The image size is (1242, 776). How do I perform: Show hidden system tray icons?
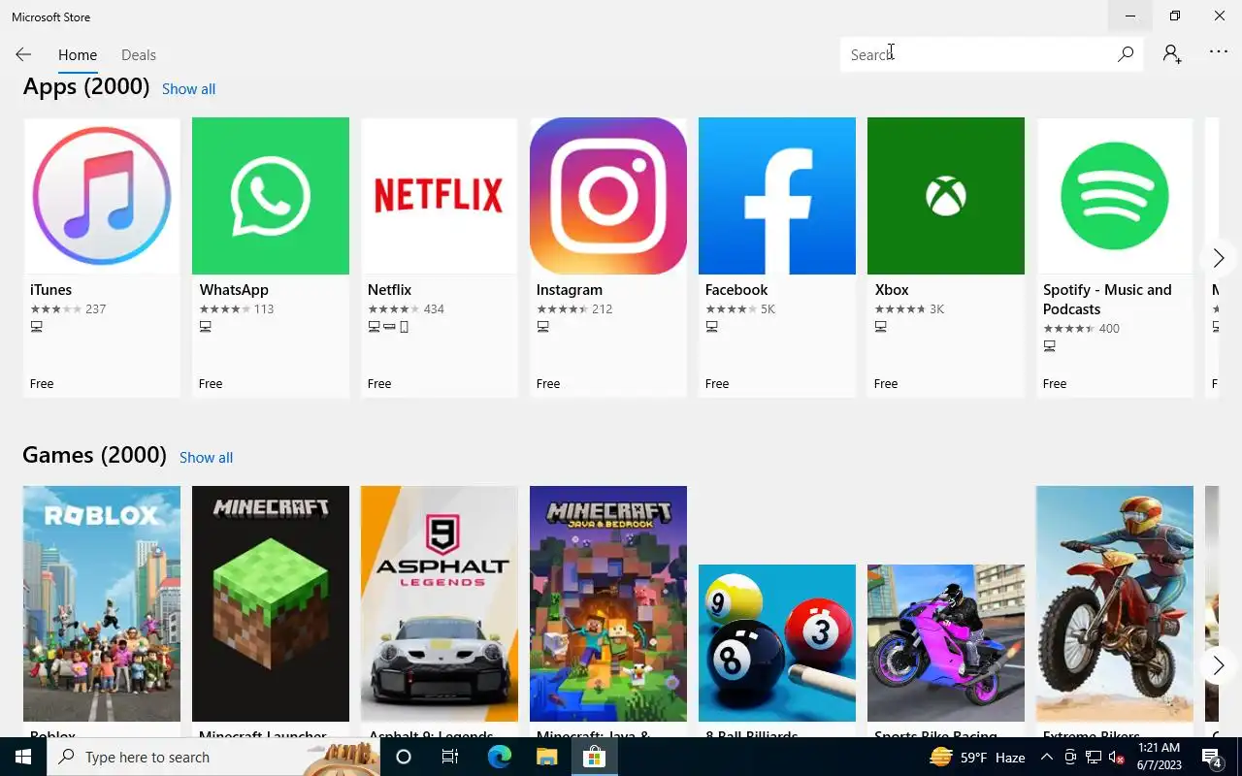(x=1047, y=757)
